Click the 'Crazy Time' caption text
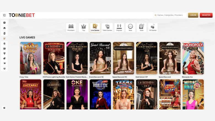The height and width of the screenshot is (121, 215). pyautogui.click(x=24, y=77)
